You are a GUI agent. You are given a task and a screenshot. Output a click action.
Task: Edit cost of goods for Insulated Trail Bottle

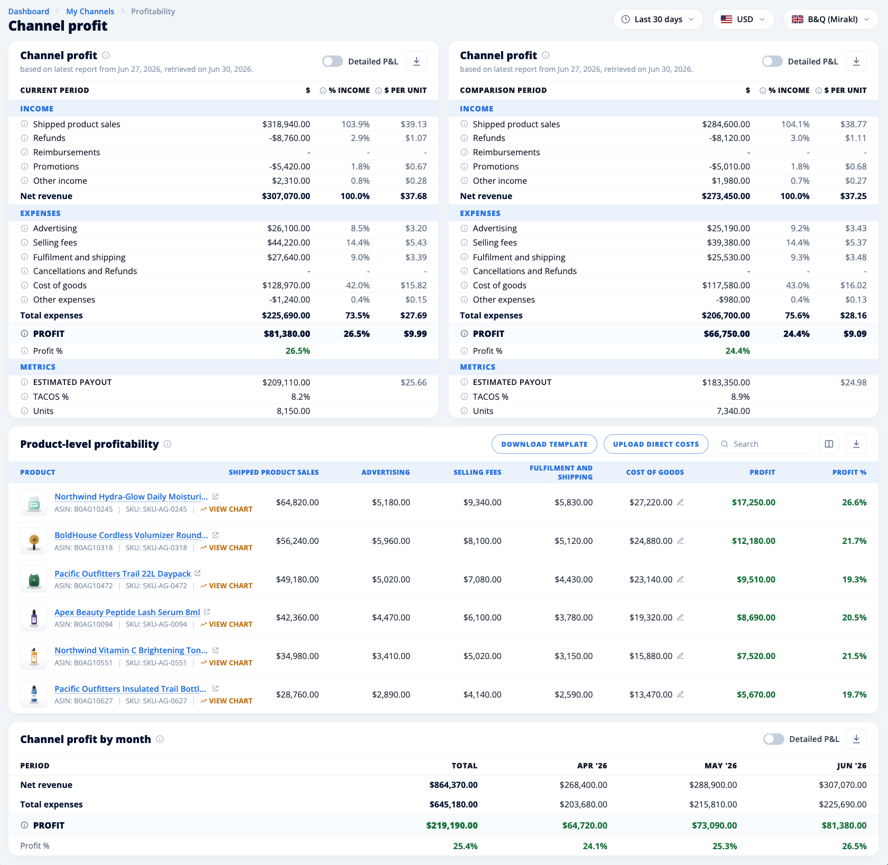point(680,694)
